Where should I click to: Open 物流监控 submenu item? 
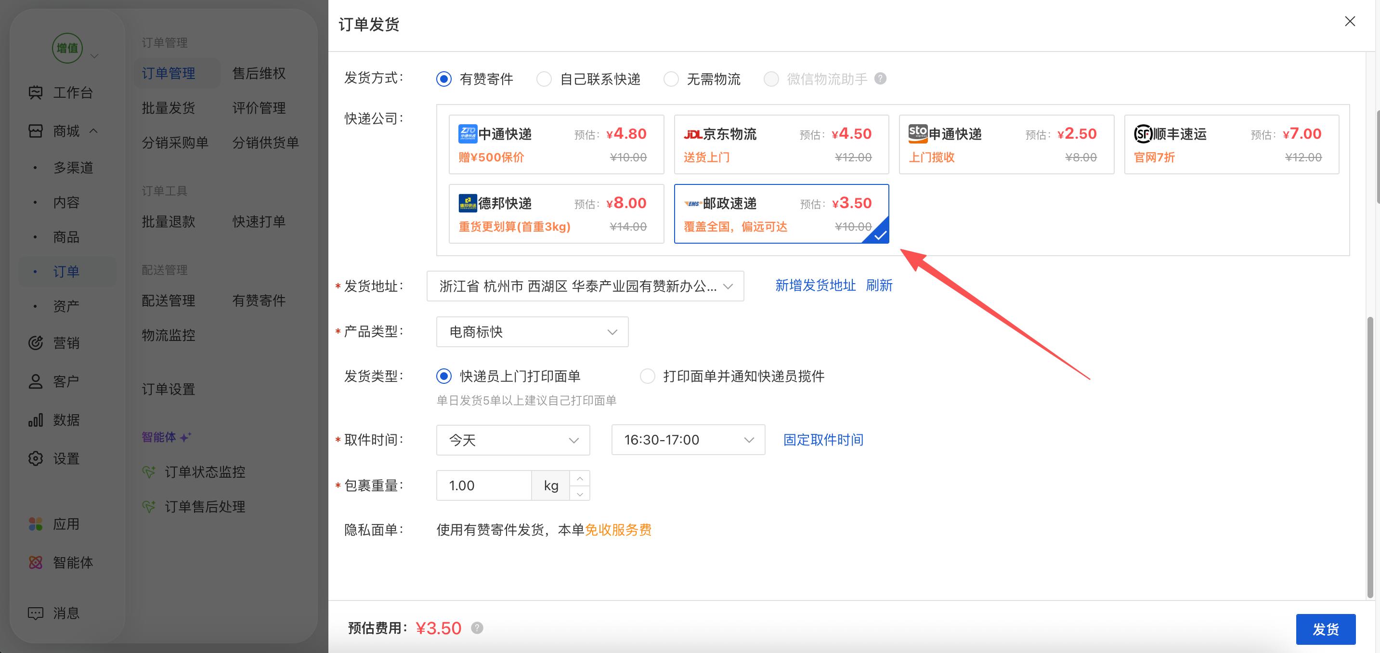[x=168, y=335]
